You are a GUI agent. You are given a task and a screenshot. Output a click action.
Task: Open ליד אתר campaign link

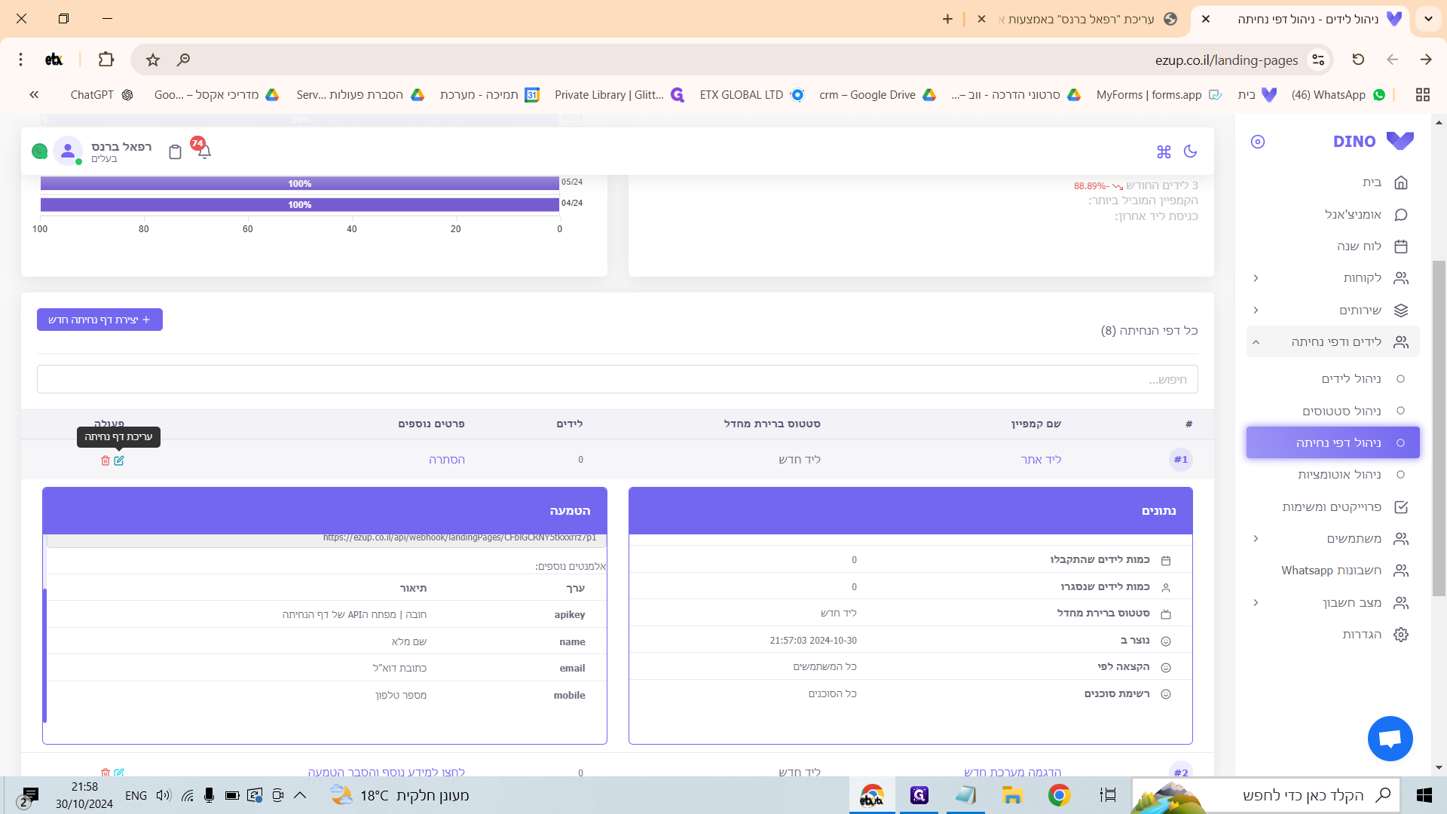coord(1041,460)
